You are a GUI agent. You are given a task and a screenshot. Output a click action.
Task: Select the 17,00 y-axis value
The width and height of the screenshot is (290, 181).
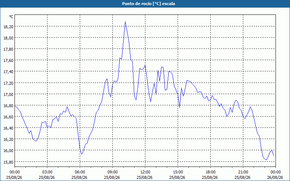click(8, 94)
